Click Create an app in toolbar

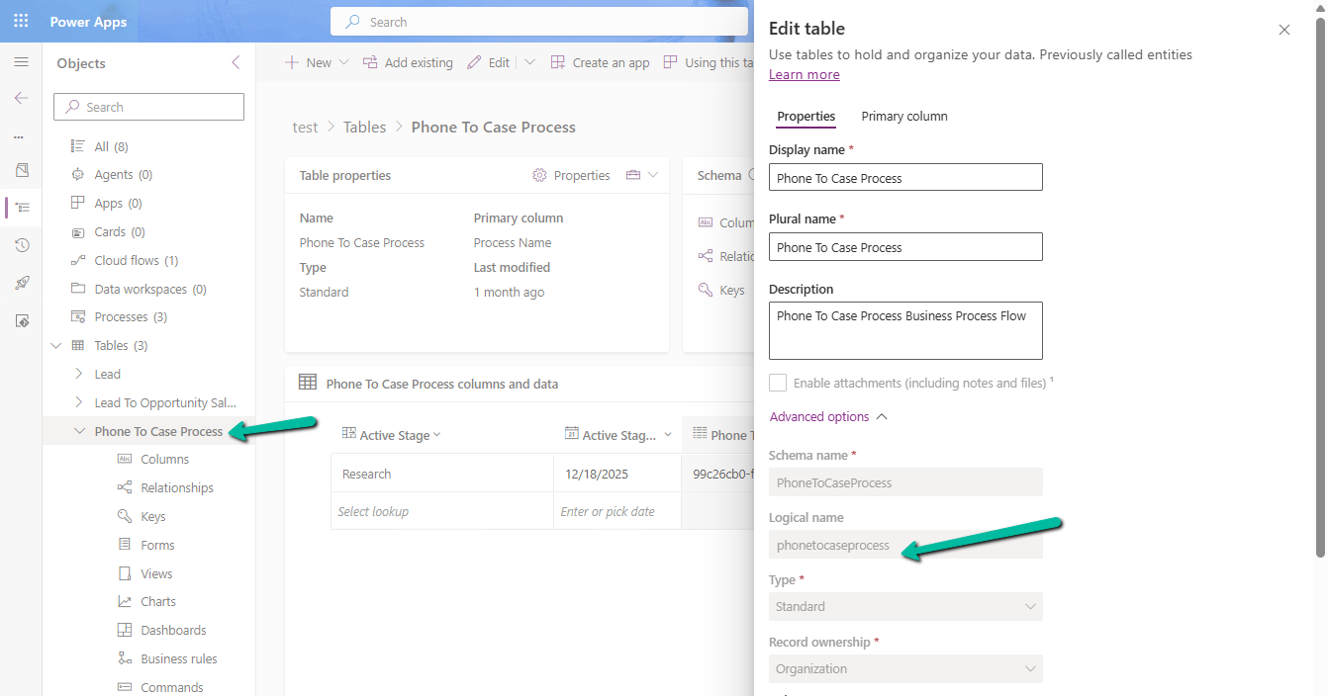[601, 62]
